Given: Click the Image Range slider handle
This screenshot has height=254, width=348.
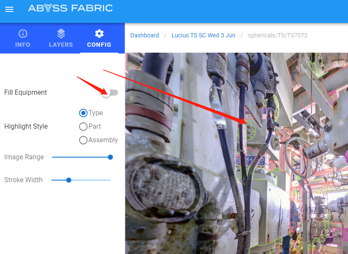Looking at the screenshot, I should coord(110,157).
